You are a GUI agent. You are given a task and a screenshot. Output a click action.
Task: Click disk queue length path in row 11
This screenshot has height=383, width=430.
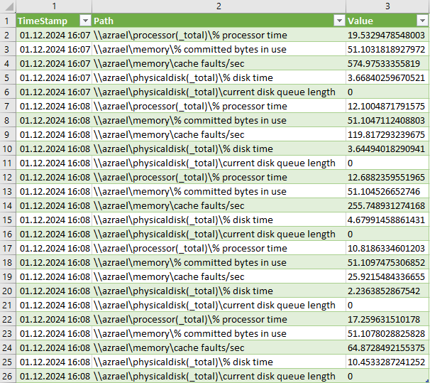pyautogui.click(x=214, y=163)
